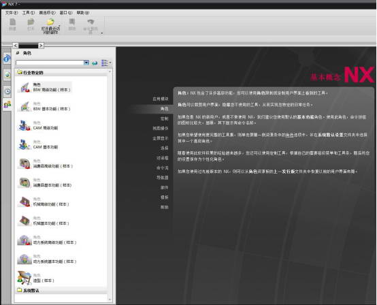Click the New file (新建) toolbar icon
The width and height of the screenshot is (377, 305).
click(12, 22)
